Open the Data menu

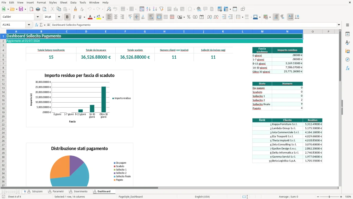[73, 2]
